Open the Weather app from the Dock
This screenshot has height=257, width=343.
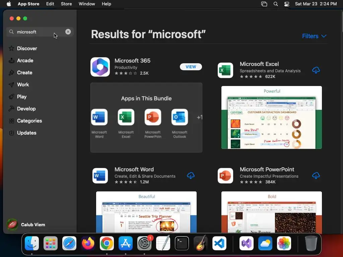tap(265, 243)
